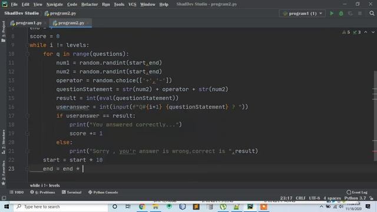Open Sublime Text from the taskbar

click(196, 207)
